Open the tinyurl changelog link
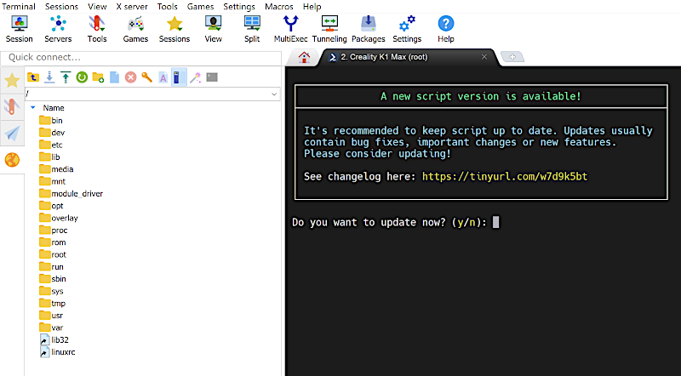 (x=505, y=176)
